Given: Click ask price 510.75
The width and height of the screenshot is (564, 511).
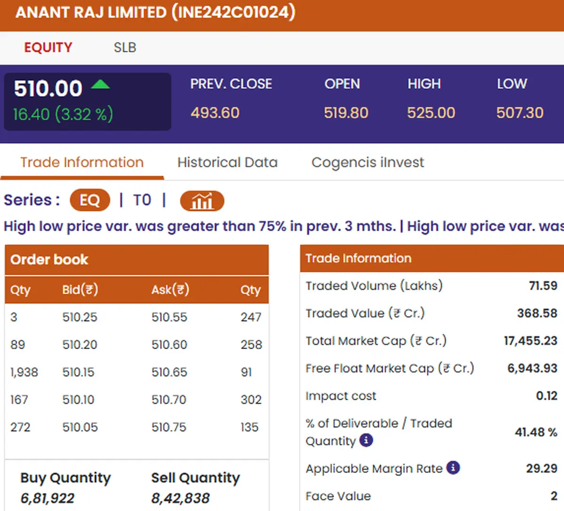Looking at the screenshot, I should (x=169, y=427).
